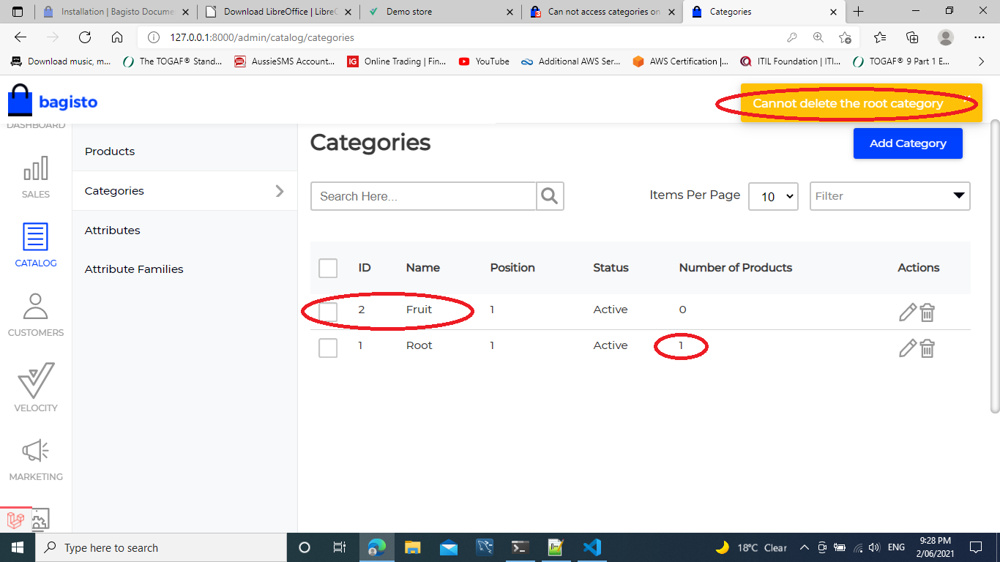
Task: Open the Mail app from taskbar
Action: 449,547
